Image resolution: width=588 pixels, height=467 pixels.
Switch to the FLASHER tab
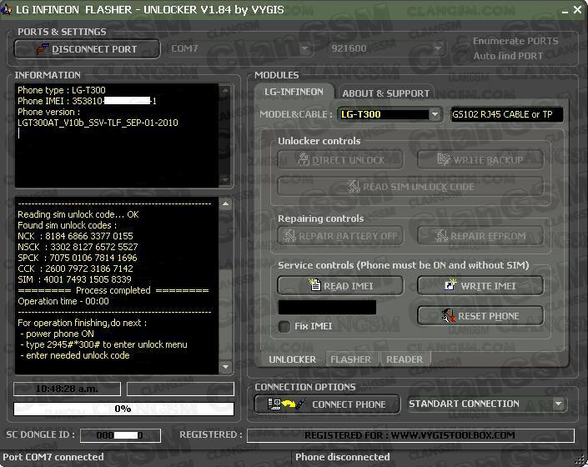[350, 359]
